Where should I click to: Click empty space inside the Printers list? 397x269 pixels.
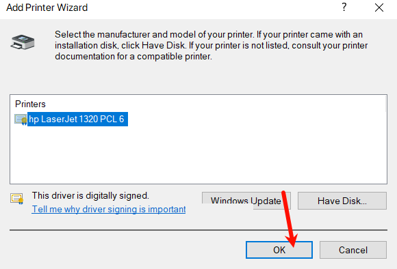[x=198, y=156]
